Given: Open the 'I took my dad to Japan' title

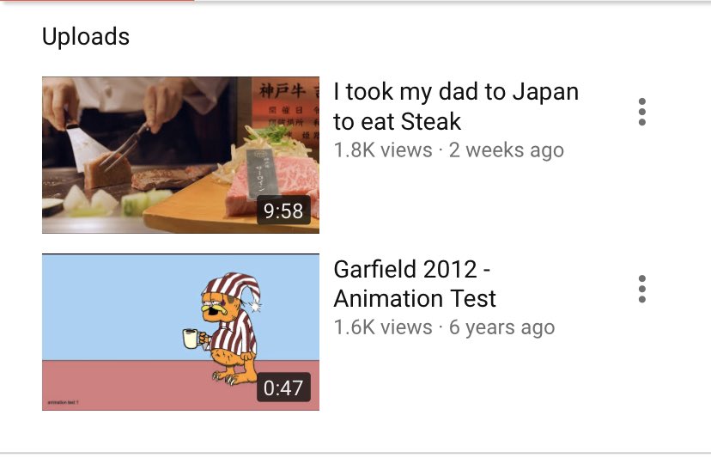Looking at the screenshot, I should click(456, 107).
